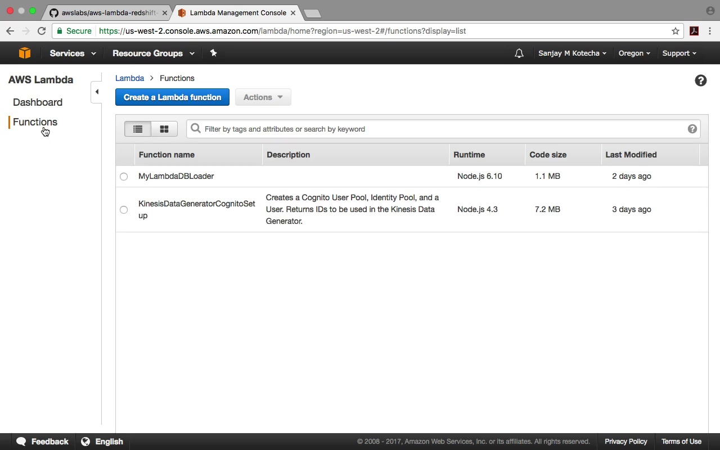
Task: Click the AWS console home cube icon
Action: click(x=25, y=53)
